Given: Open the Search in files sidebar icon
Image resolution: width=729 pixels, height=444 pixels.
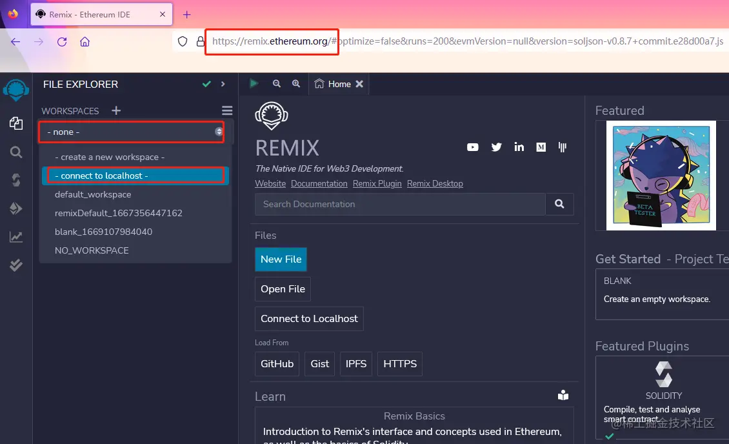Looking at the screenshot, I should (16, 152).
